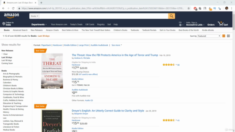235x132 pixels.
Task: Click The Threat book cover thumbnail
Action: click(52, 71)
